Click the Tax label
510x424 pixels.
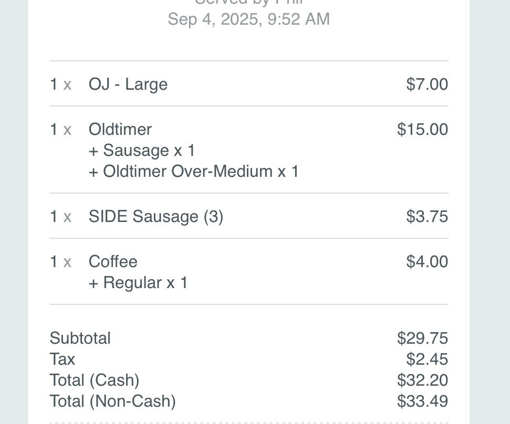(x=62, y=359)
